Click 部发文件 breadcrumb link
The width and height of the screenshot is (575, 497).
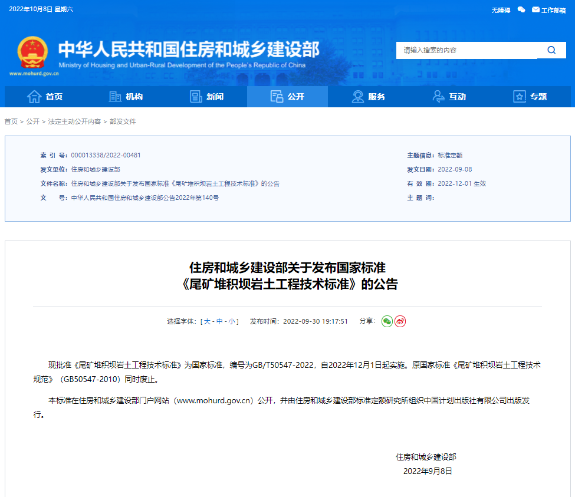tap(123, 121)
